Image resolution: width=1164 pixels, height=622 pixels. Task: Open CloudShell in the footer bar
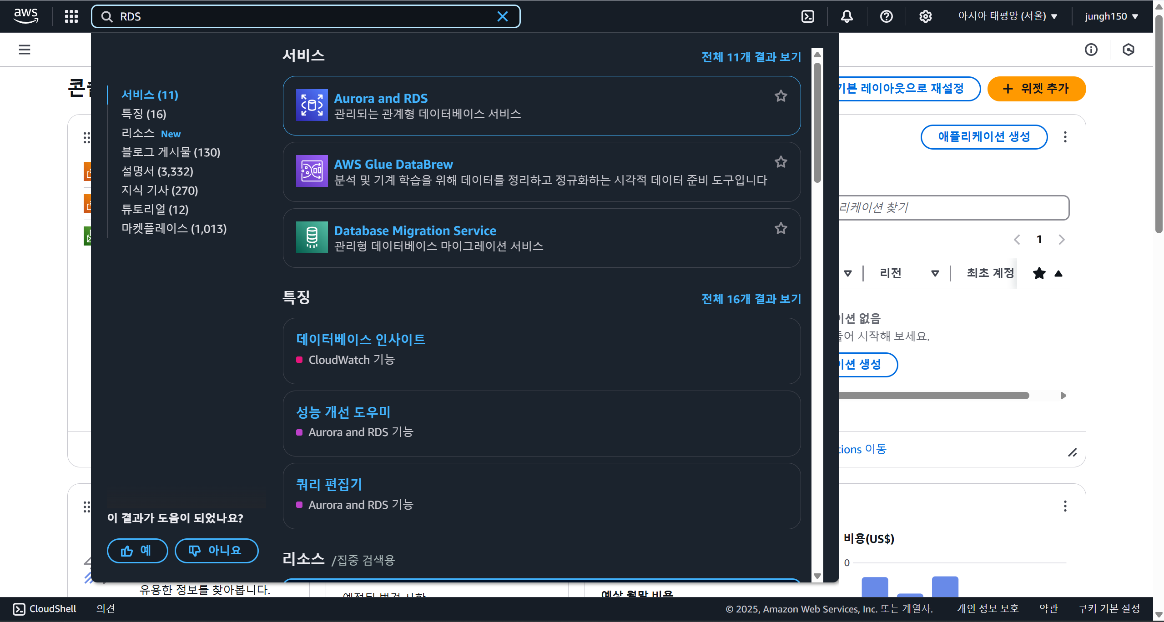tap(44, 609)
